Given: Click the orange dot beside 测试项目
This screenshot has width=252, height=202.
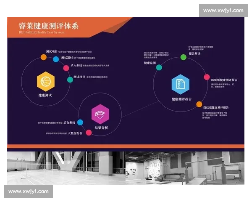Looking at the screenshot, I should [x=44, y=57].
